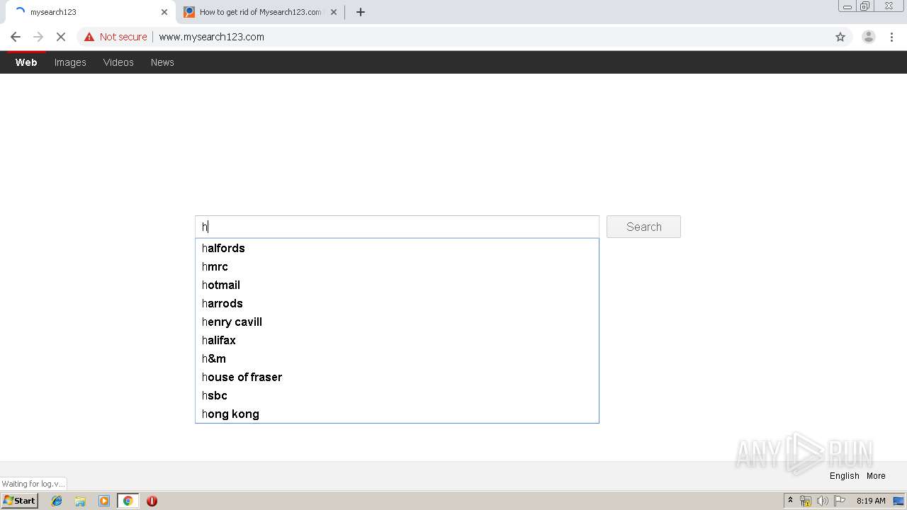Select the Images search category
This screenshot has width=907, height=510.
[70, 62]
